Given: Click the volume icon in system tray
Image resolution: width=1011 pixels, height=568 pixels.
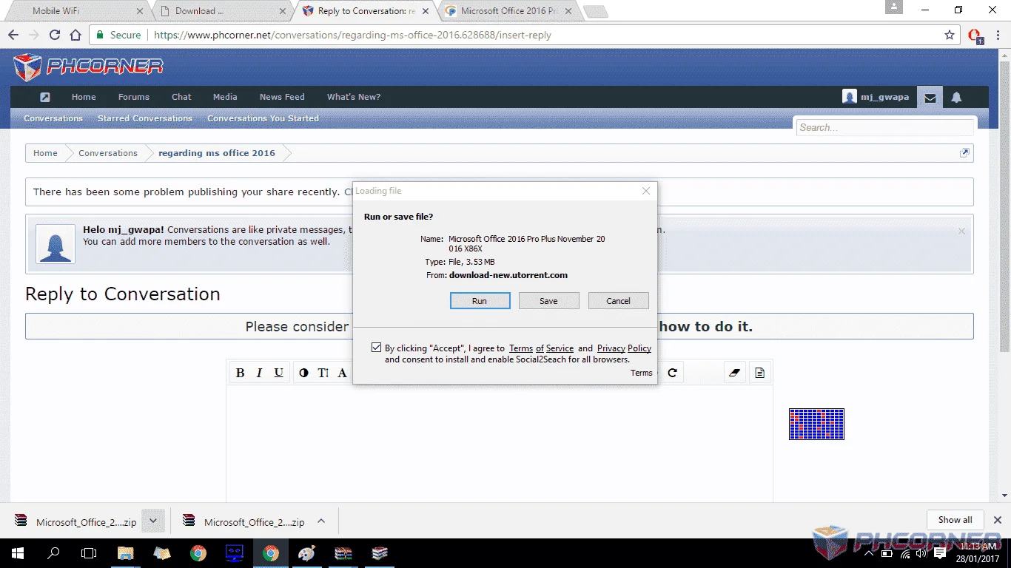Looking at the screenshot, I should [922, 553].
